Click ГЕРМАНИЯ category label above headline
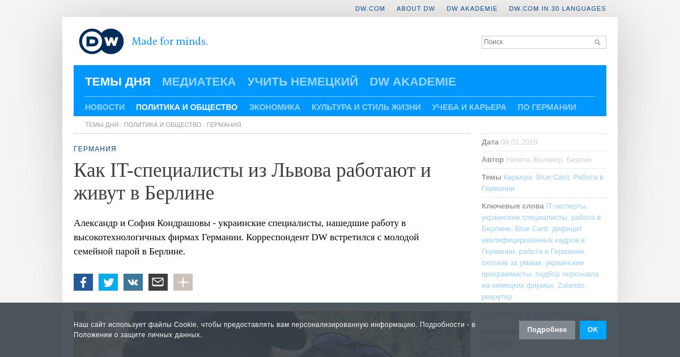This screenshot has width=680, height=357. pyautogui.click(x=95, y=149)
